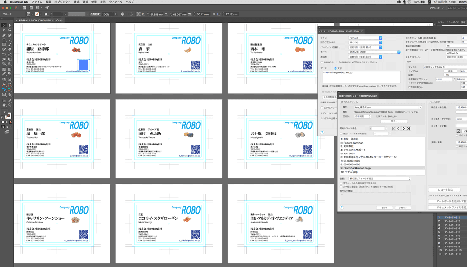This screenshot has height=267, width=467.
Task: Select the Gradient tool
Action: point(10,69)
